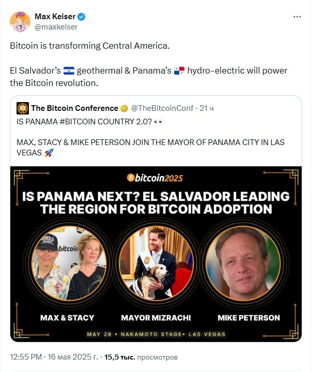
Task: Open Max Keiser's profile avatar
Action: click(x=20, y=22)
